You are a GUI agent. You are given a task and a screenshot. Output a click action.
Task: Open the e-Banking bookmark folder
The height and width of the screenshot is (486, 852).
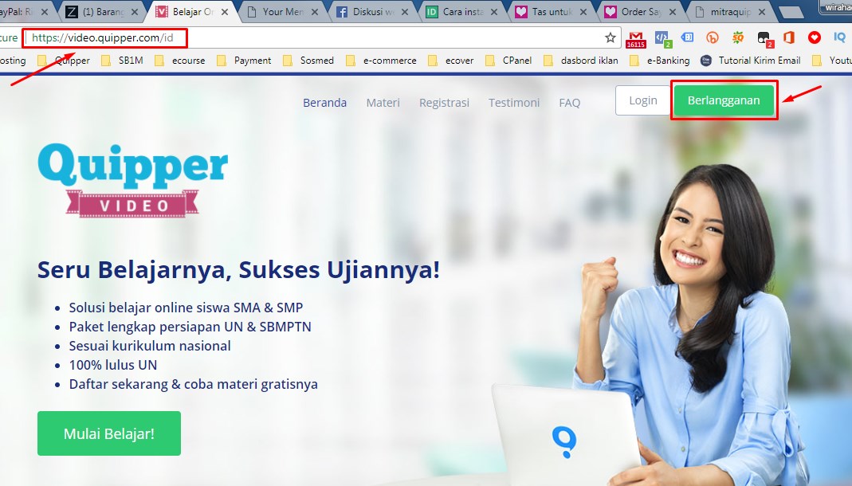pyautogui.click(x=660, y=61)
